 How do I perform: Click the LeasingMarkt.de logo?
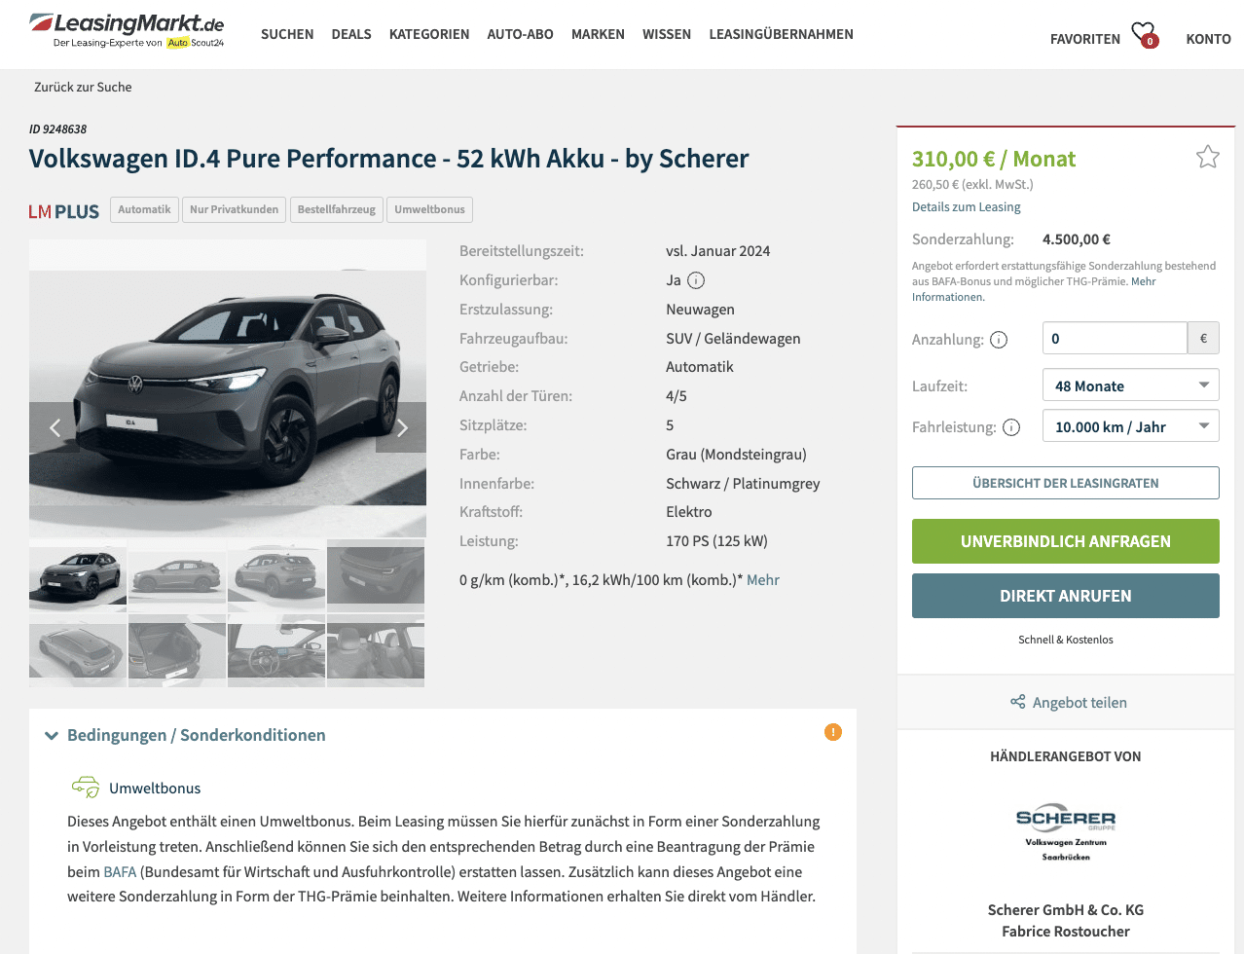(x=127, y=30)
